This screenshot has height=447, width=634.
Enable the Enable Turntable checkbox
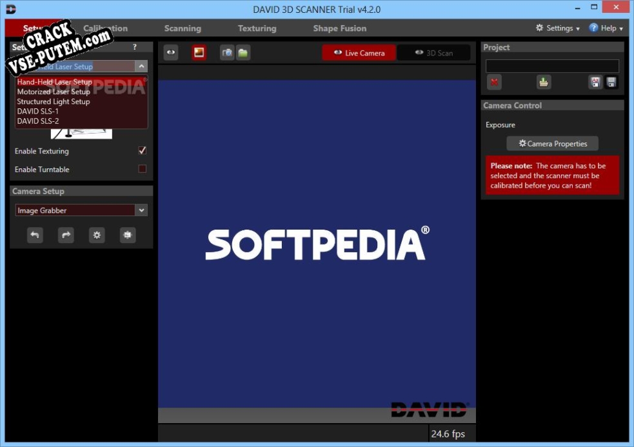[143, 169]
